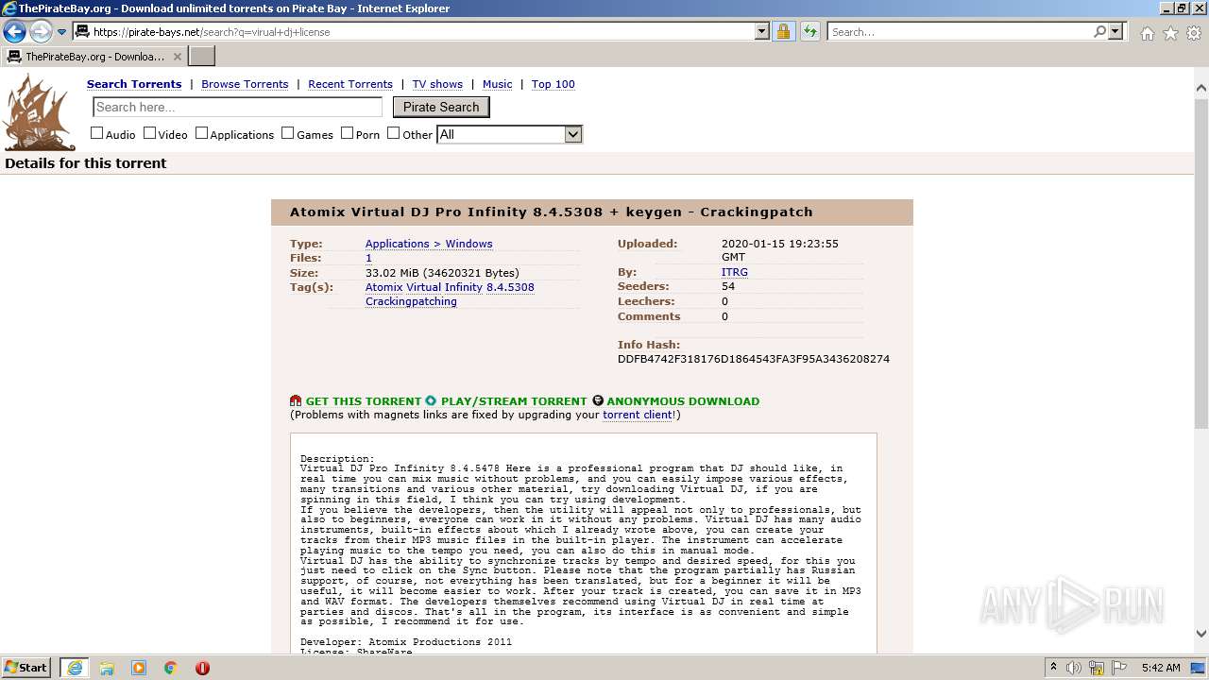Focus the 'Search here...' torrent input field
Screen dimensions: 1209x680
click(x=238, y=107)
